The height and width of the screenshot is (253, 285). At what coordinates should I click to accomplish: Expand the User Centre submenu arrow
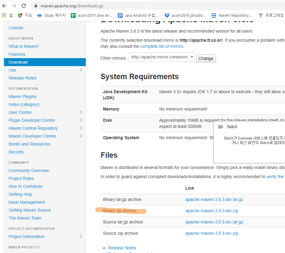tap(81, 112)
